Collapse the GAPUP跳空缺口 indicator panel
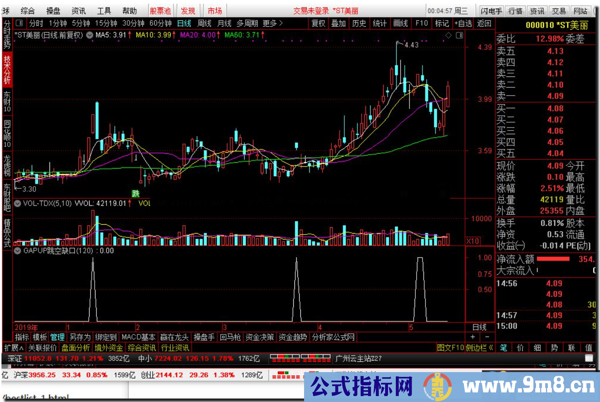The height and width of the screenshot is (402, 600). [x=17, y=251]
